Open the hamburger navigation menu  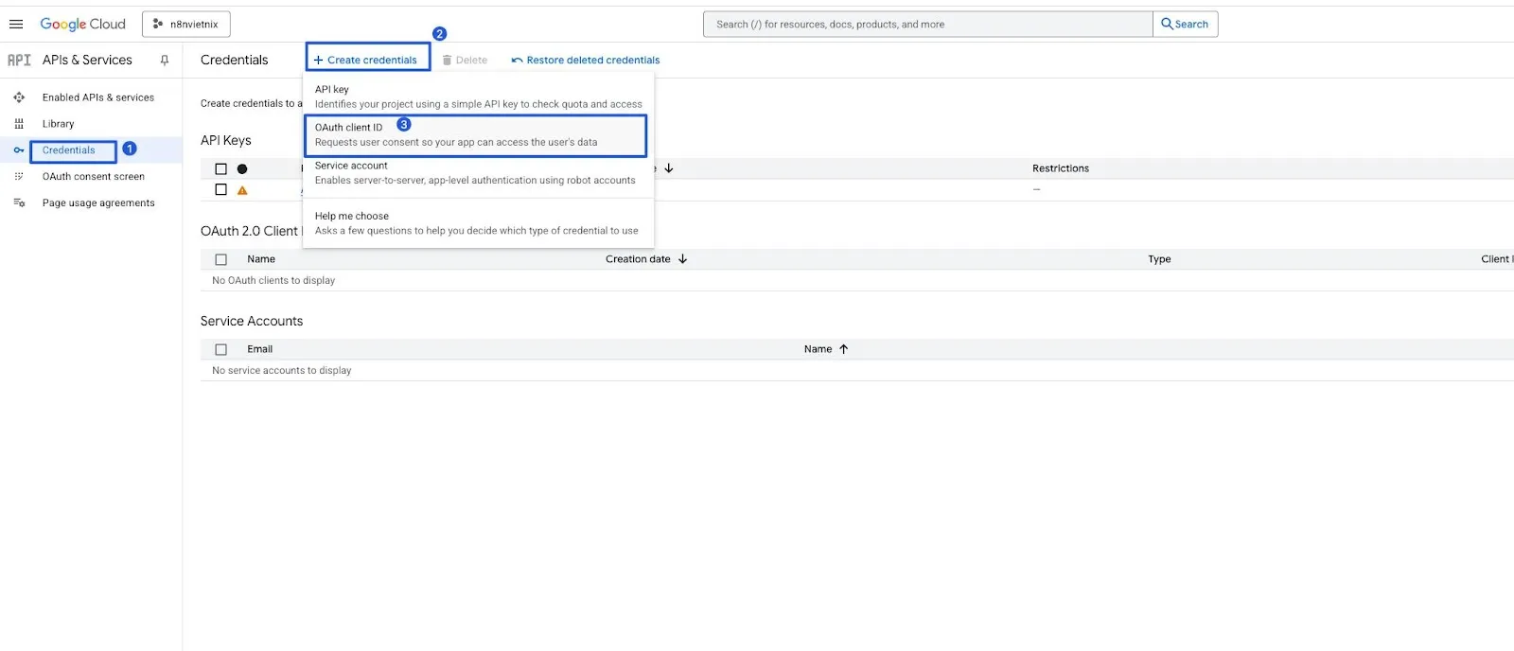coord(16,24)
